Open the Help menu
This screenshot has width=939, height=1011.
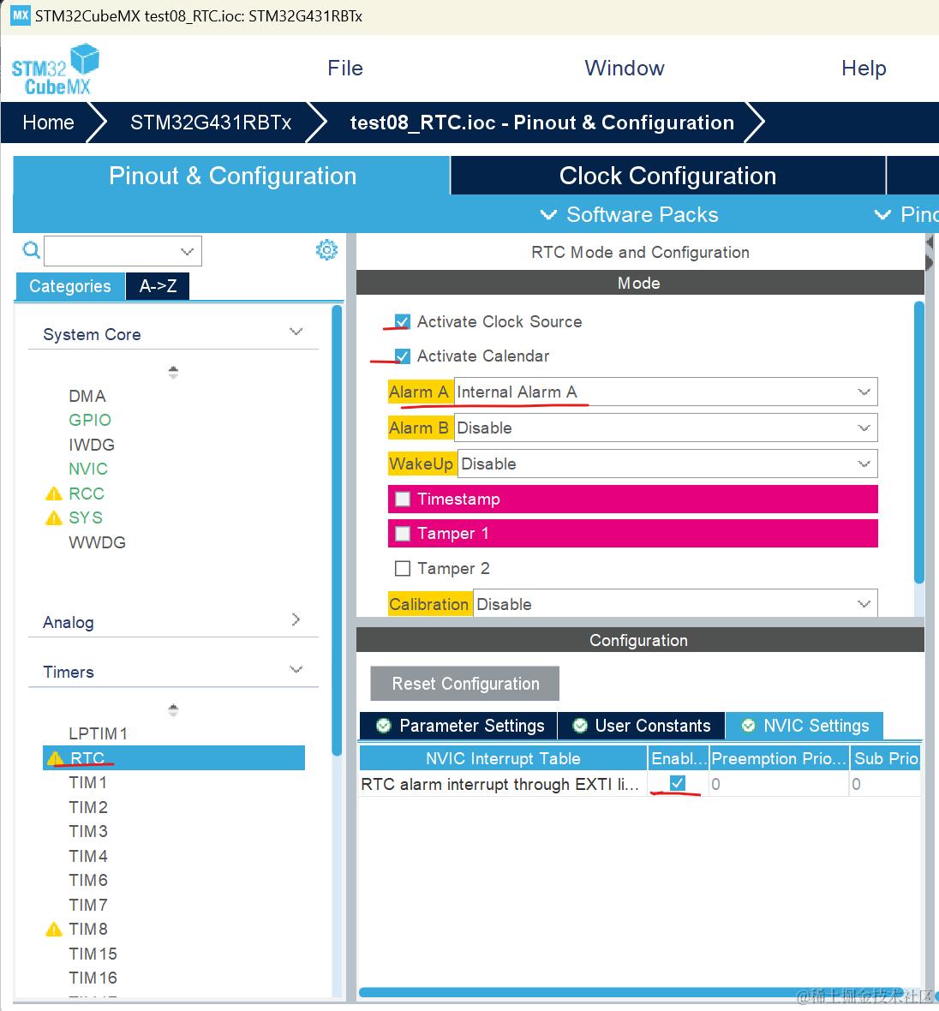(864, 68)
